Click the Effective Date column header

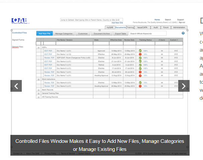point(116,40)
